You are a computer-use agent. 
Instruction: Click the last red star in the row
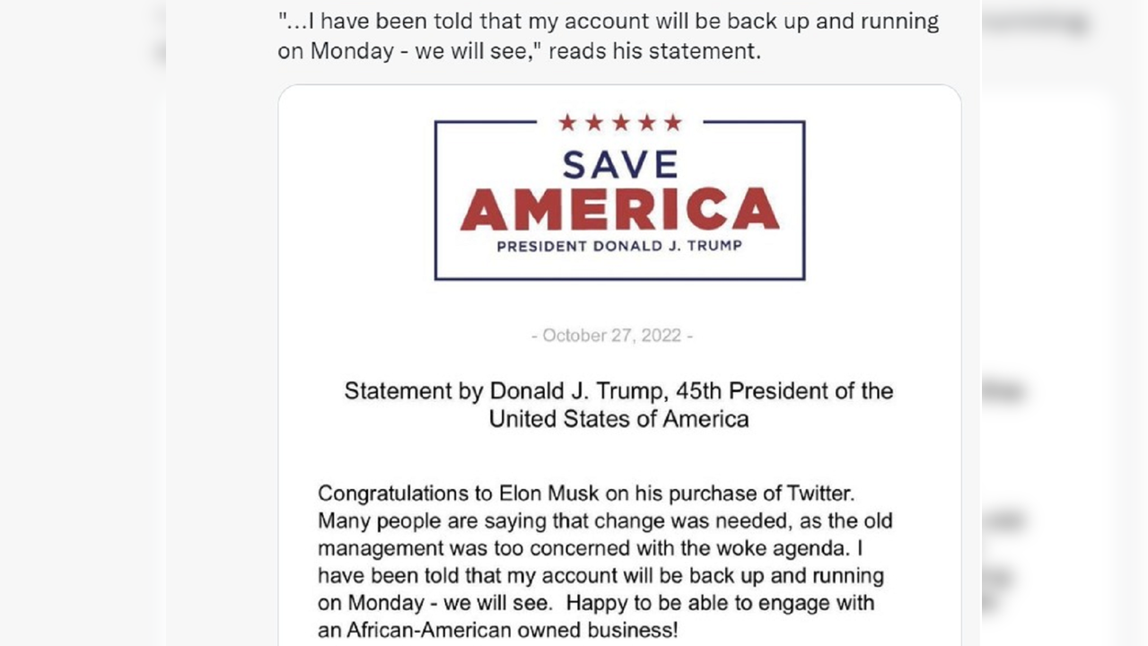tap(673, 123)
